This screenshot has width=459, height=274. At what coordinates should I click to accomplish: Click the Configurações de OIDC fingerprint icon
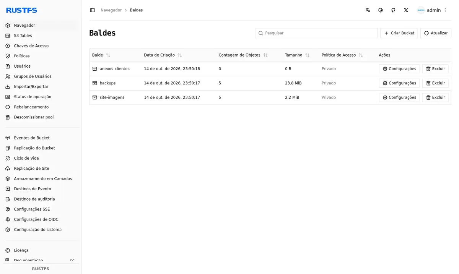tap(8, 219)
